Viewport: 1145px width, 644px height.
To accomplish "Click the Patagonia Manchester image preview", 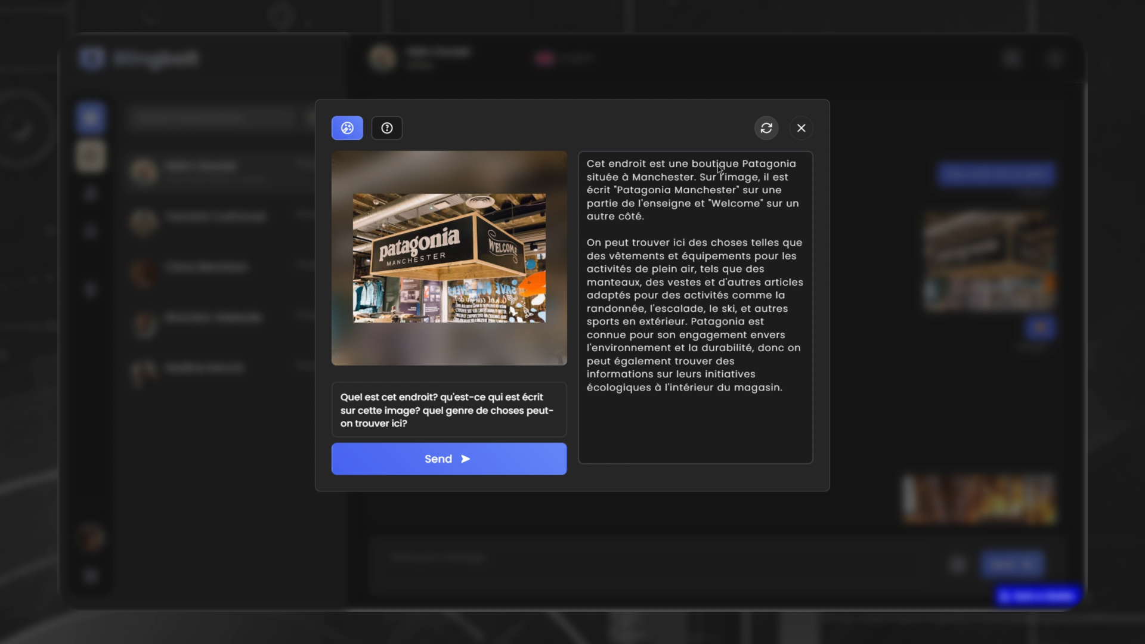I will tap(449, 258).
